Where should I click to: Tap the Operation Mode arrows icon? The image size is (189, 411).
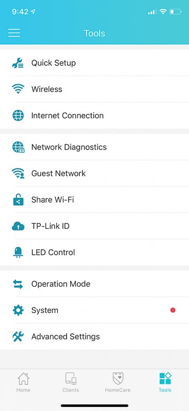point(18,284)
